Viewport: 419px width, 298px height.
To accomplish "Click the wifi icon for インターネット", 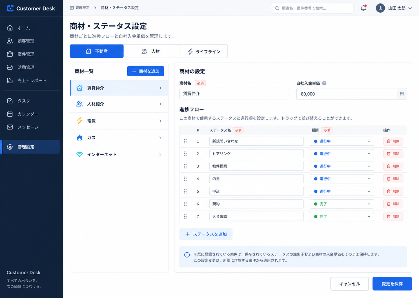I will pyautogui.click(x=79, y=154).
